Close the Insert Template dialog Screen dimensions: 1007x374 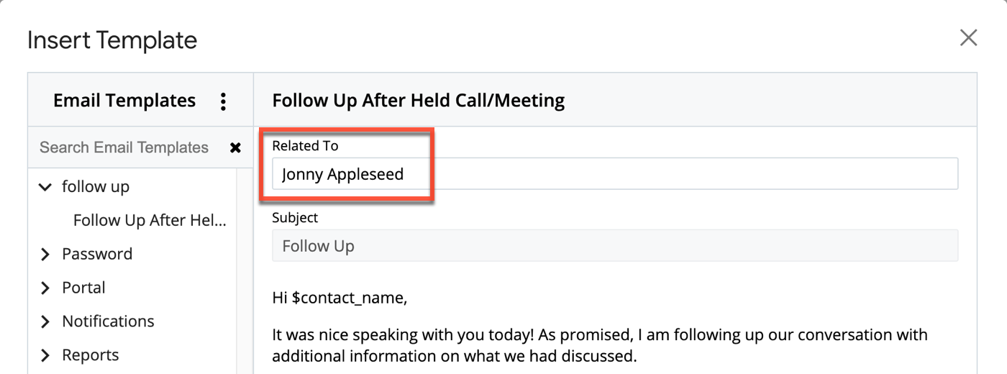[968, 38]
